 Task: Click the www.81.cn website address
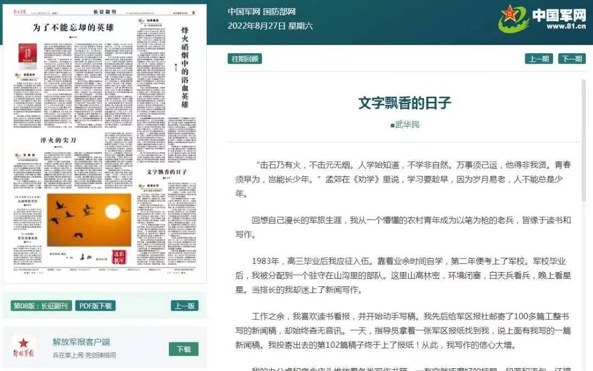[565, 26]
